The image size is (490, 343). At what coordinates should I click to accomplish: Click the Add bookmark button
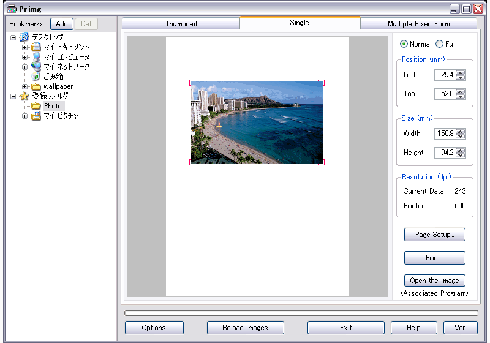point(62,24)
